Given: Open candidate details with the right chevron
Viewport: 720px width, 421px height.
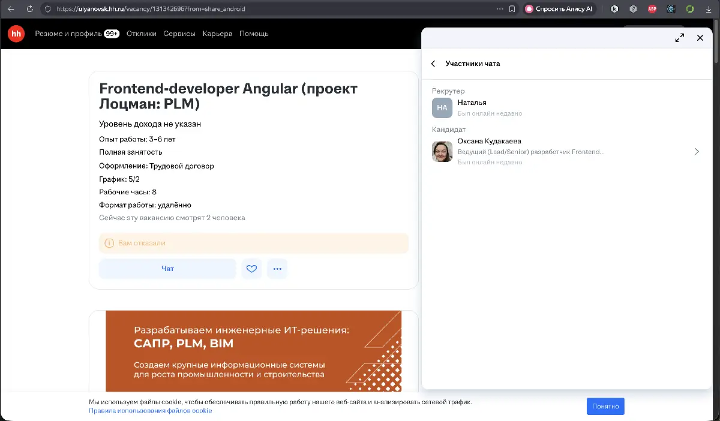Looking at the screenshot, I should coord(697,152).
